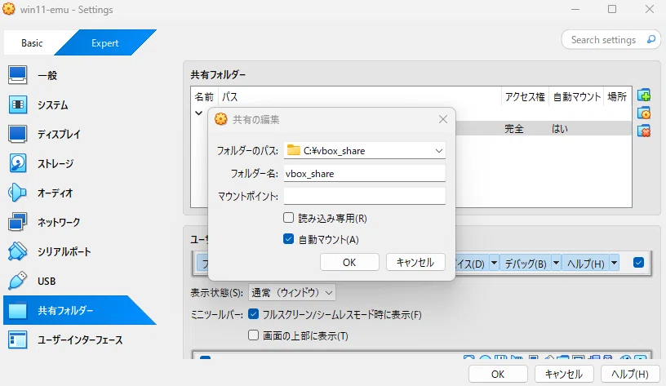
Task: Switch to the Expert tab
Action: click(x=105, y=43)
